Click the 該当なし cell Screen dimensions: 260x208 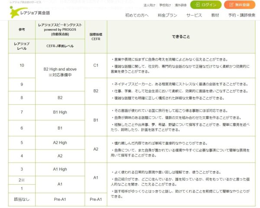[x=22, y=199]
